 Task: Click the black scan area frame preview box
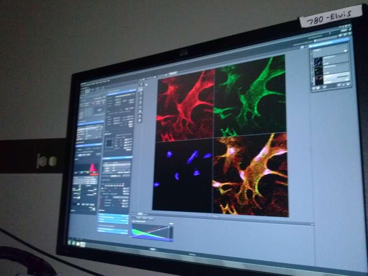pos(109,143)
